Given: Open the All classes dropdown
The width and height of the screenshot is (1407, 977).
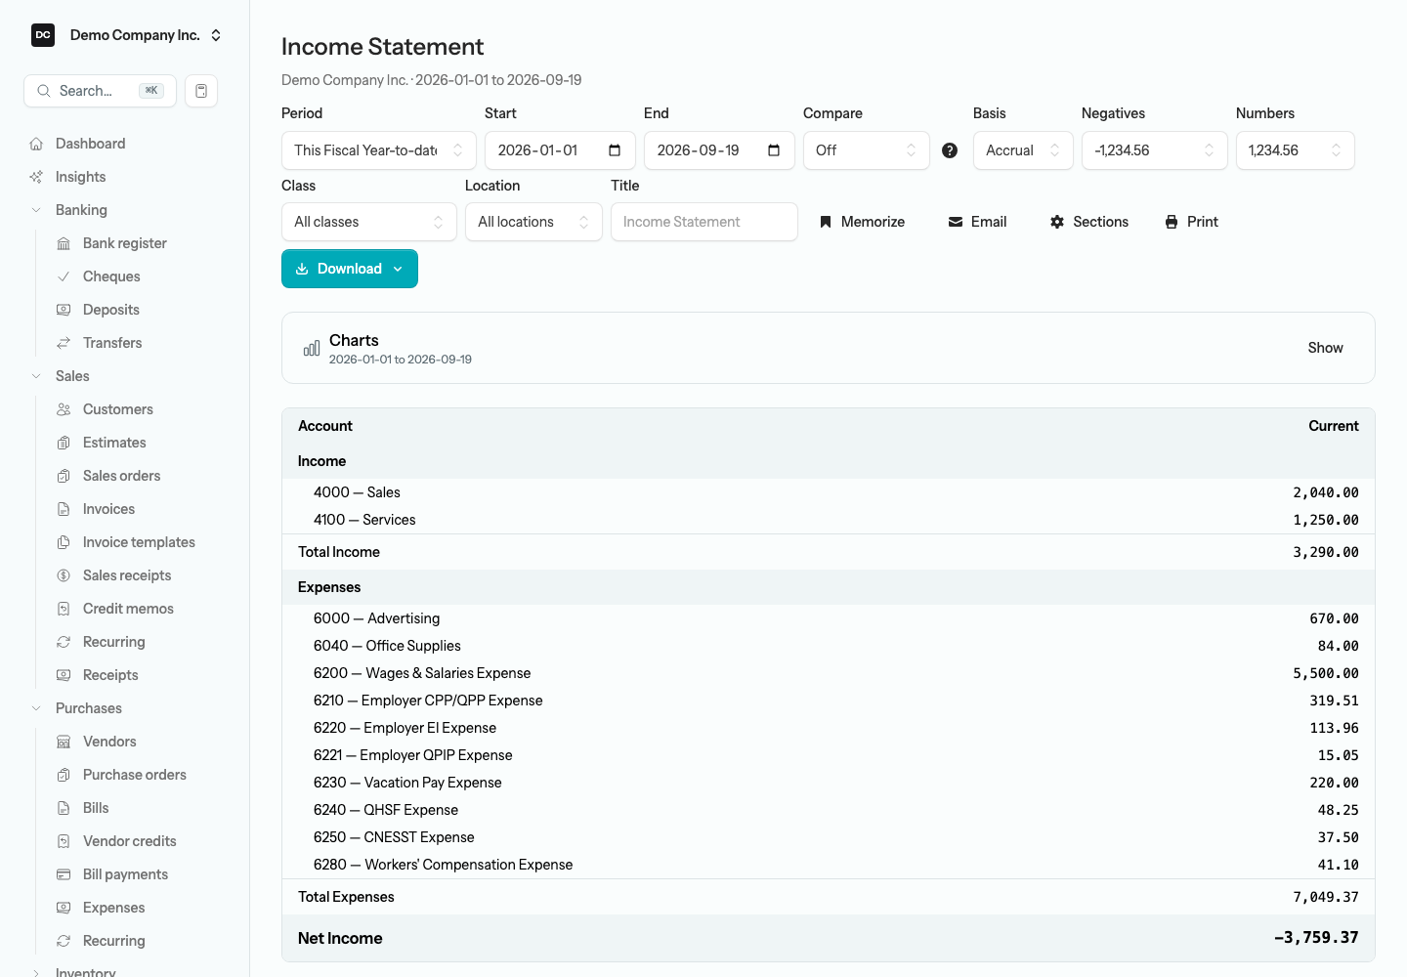Looking at the screenshot, I should (x=369, y=222).
